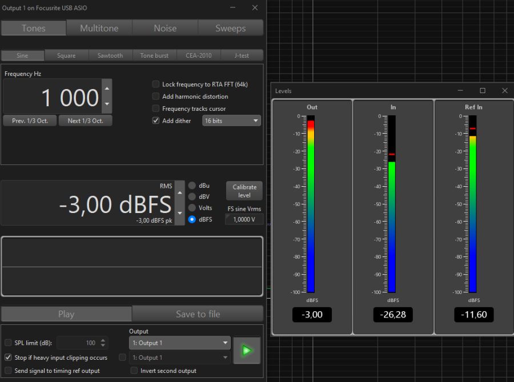
Task: Switch to the Noise tab
Action: tap(165, 28)
